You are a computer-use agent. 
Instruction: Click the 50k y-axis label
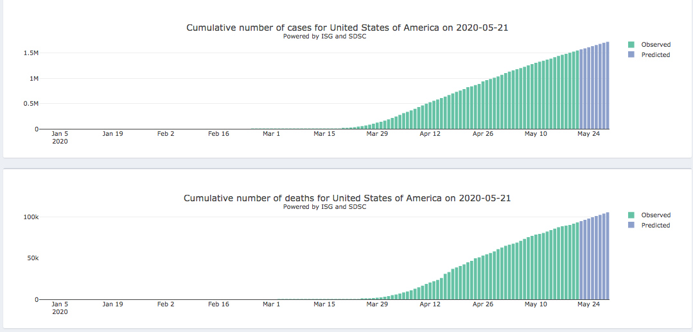click(32, 258)
